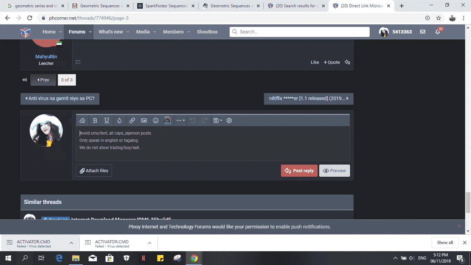Submit with the Post reply button
Screen dimensions: 471x265
coord(299,170)
